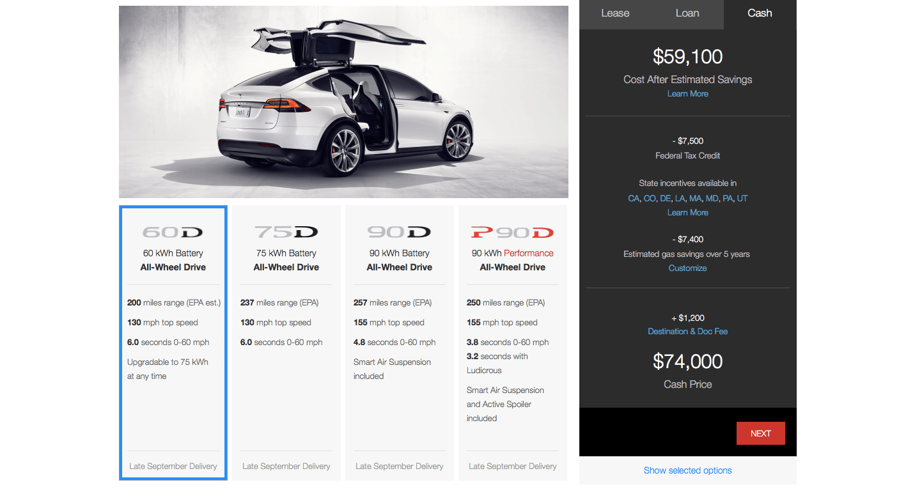Click the Model X car image
915x494 pixels.
coord(343,102)
